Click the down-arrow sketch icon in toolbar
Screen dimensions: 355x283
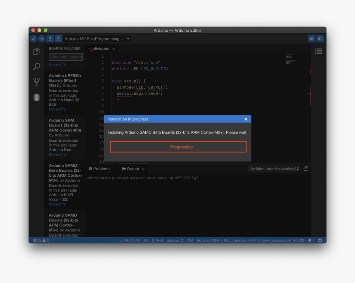(x=59, y=39)
